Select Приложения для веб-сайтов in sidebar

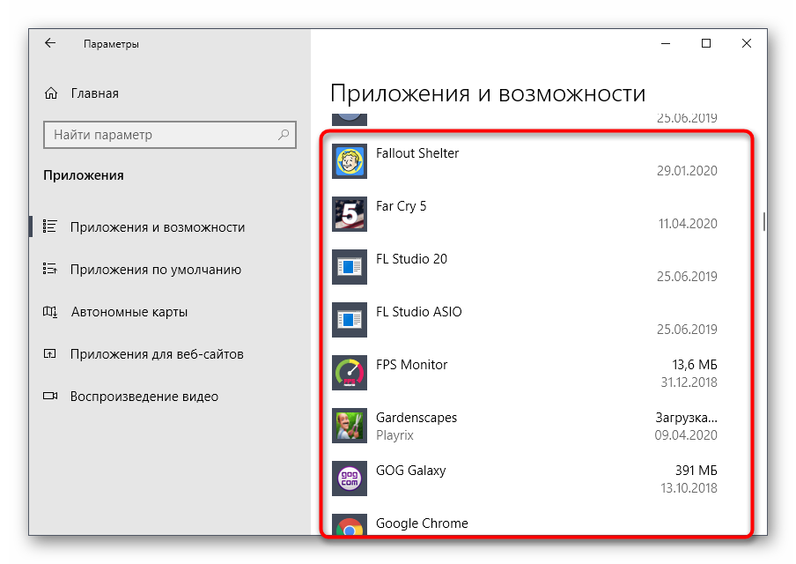coord(157,354)
